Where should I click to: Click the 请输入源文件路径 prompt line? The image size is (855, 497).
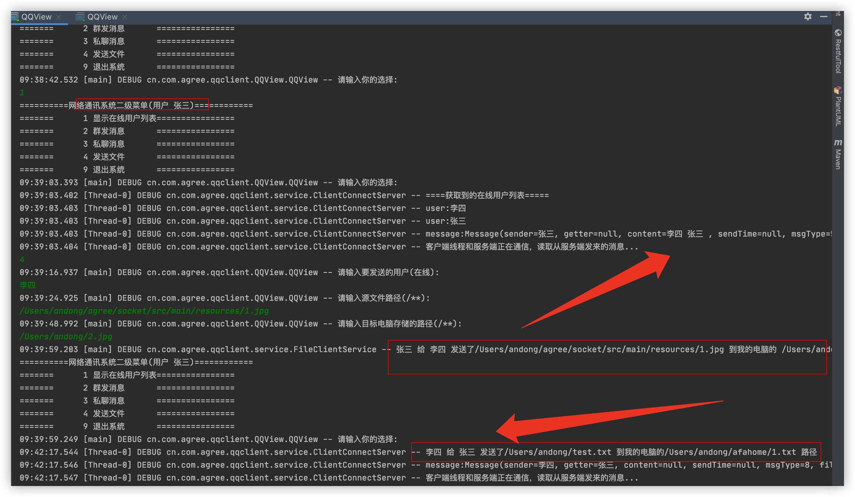[225, 298]
